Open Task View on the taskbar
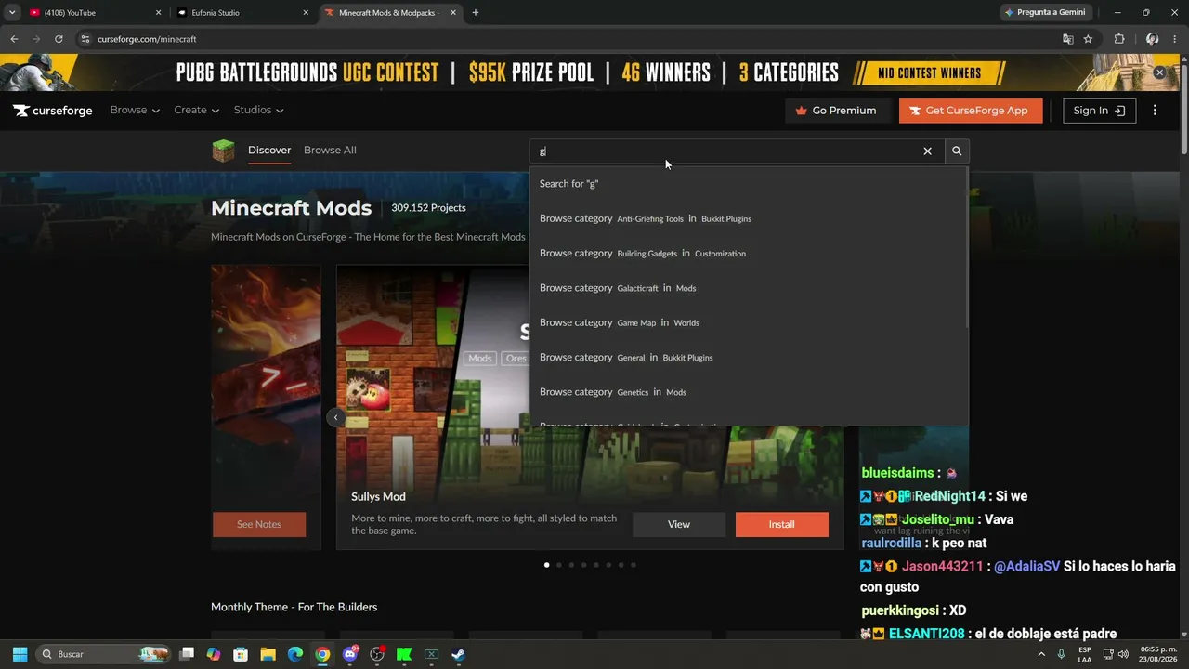 click(x=187, y=654)
